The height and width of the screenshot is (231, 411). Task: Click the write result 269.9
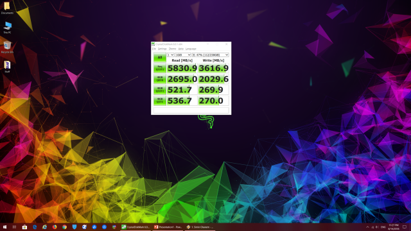tap(213, 90)
